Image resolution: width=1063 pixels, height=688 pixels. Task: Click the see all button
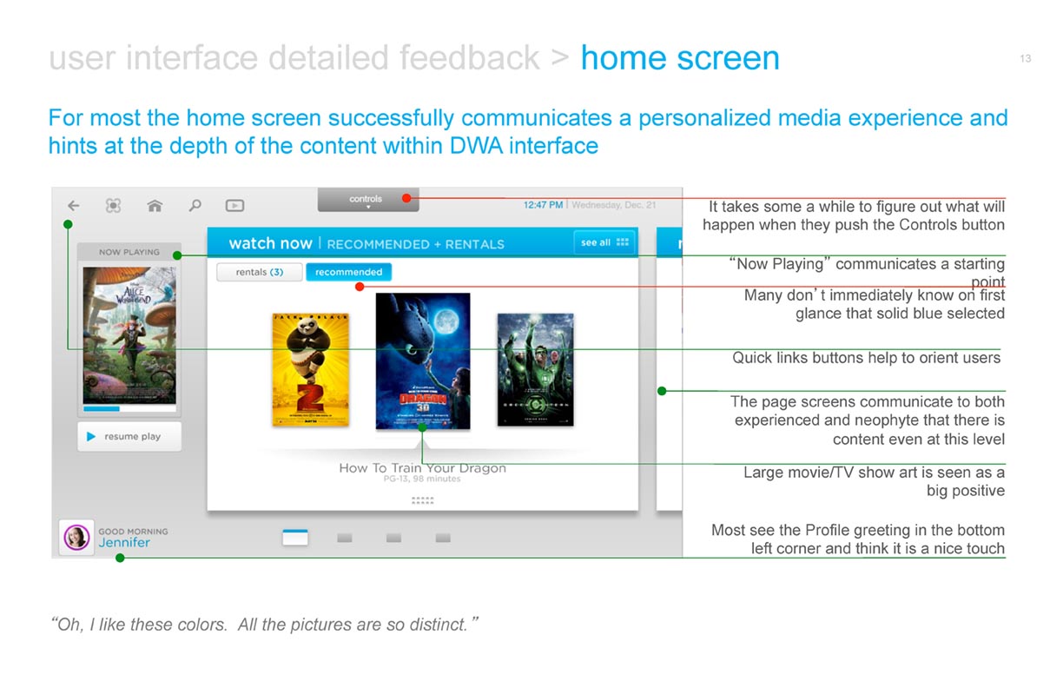click(604, 242)
